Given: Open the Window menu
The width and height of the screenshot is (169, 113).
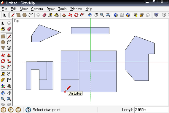Looking at the screenshot, I should coord(76,9).
